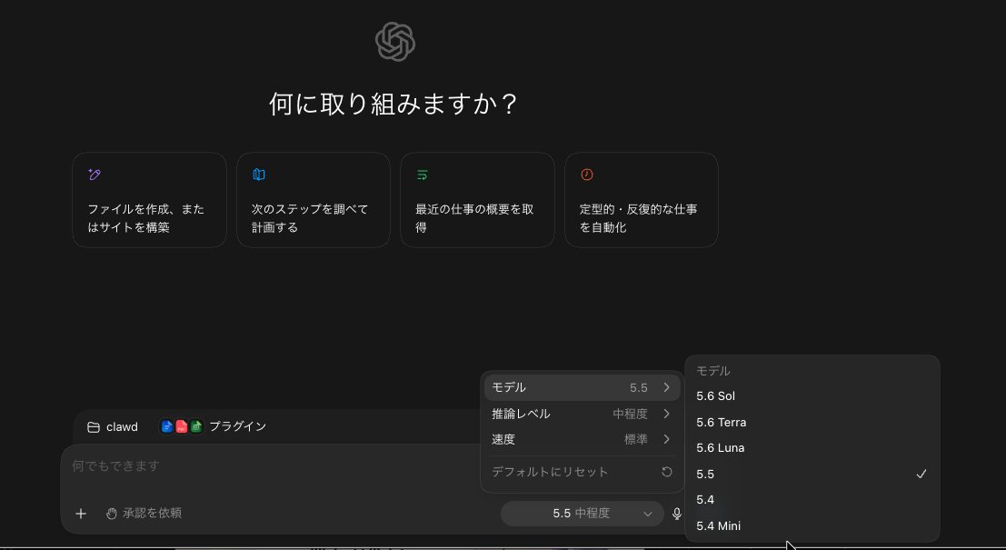Select the 5.4 Mini model
The width and height of the screenshot is (1006, 550).
[x=812, y=526]
